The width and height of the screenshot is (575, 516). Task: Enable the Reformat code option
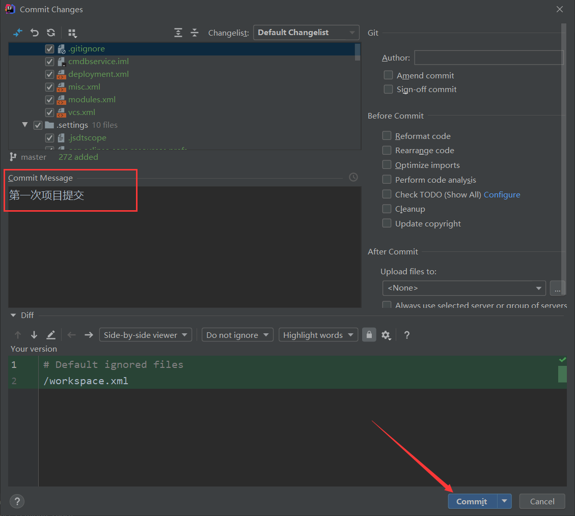point(387,136)
